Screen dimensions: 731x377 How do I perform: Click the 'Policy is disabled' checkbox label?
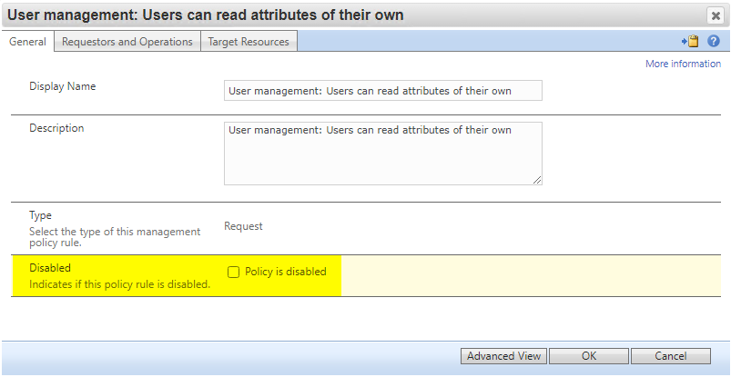pyautogui.click(x=285, y=272)
